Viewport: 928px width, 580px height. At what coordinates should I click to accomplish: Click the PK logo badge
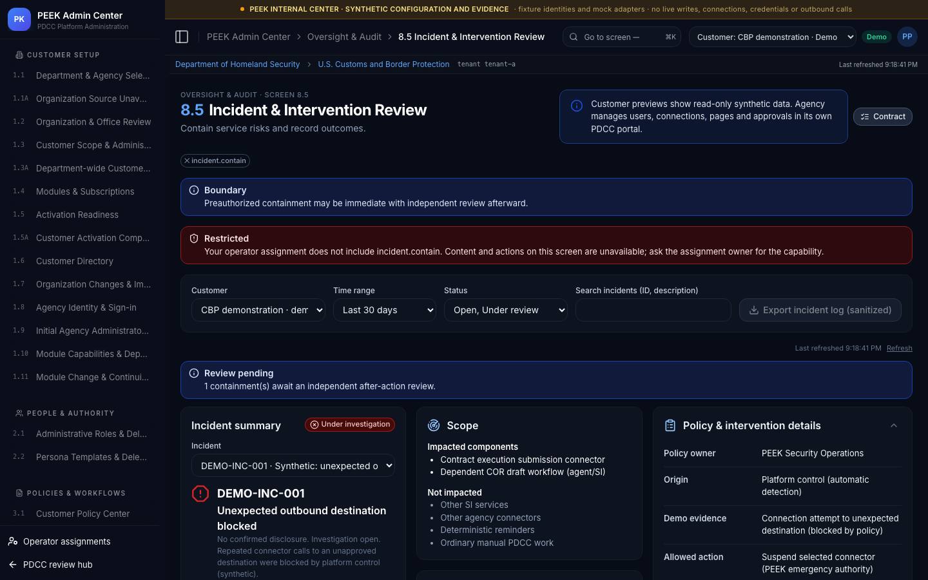pos(19,19)
